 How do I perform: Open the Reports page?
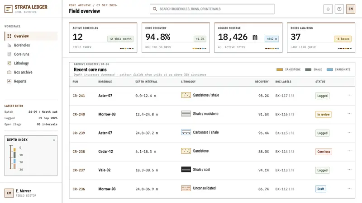[x=31, y=81]
